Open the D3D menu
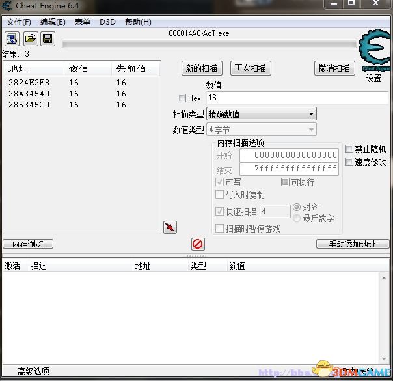 pyautogui.click(x=107, y=22)
